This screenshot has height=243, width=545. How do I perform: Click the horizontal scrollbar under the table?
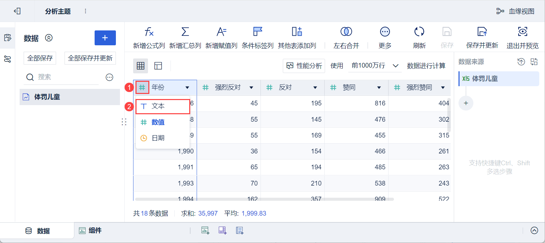tap(264, 199)
